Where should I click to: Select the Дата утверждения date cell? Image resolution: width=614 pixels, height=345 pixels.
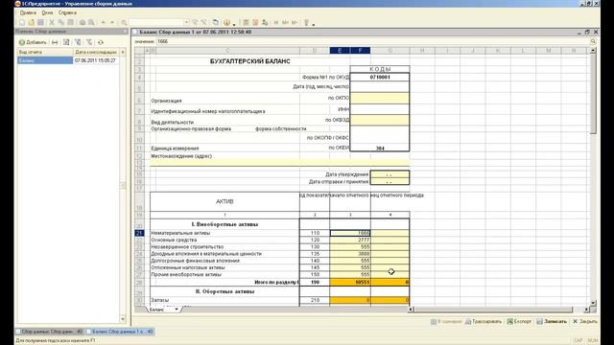point(390,174)
